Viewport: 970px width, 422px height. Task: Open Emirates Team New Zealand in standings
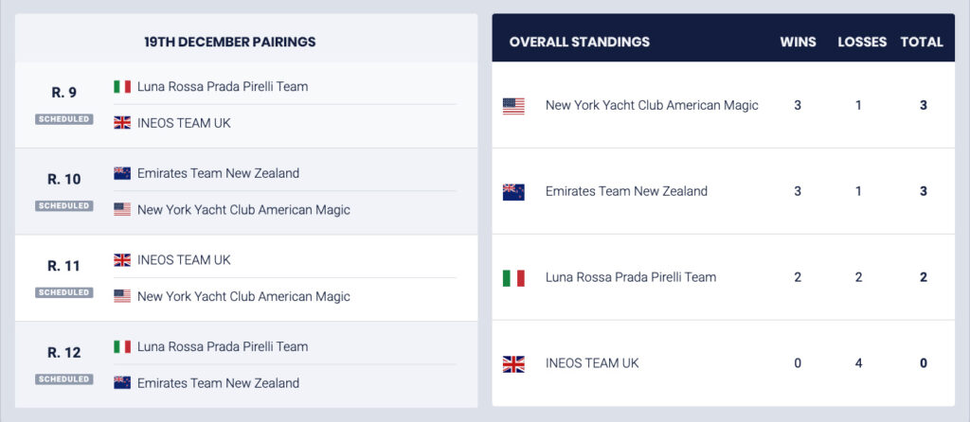(626, 191)
